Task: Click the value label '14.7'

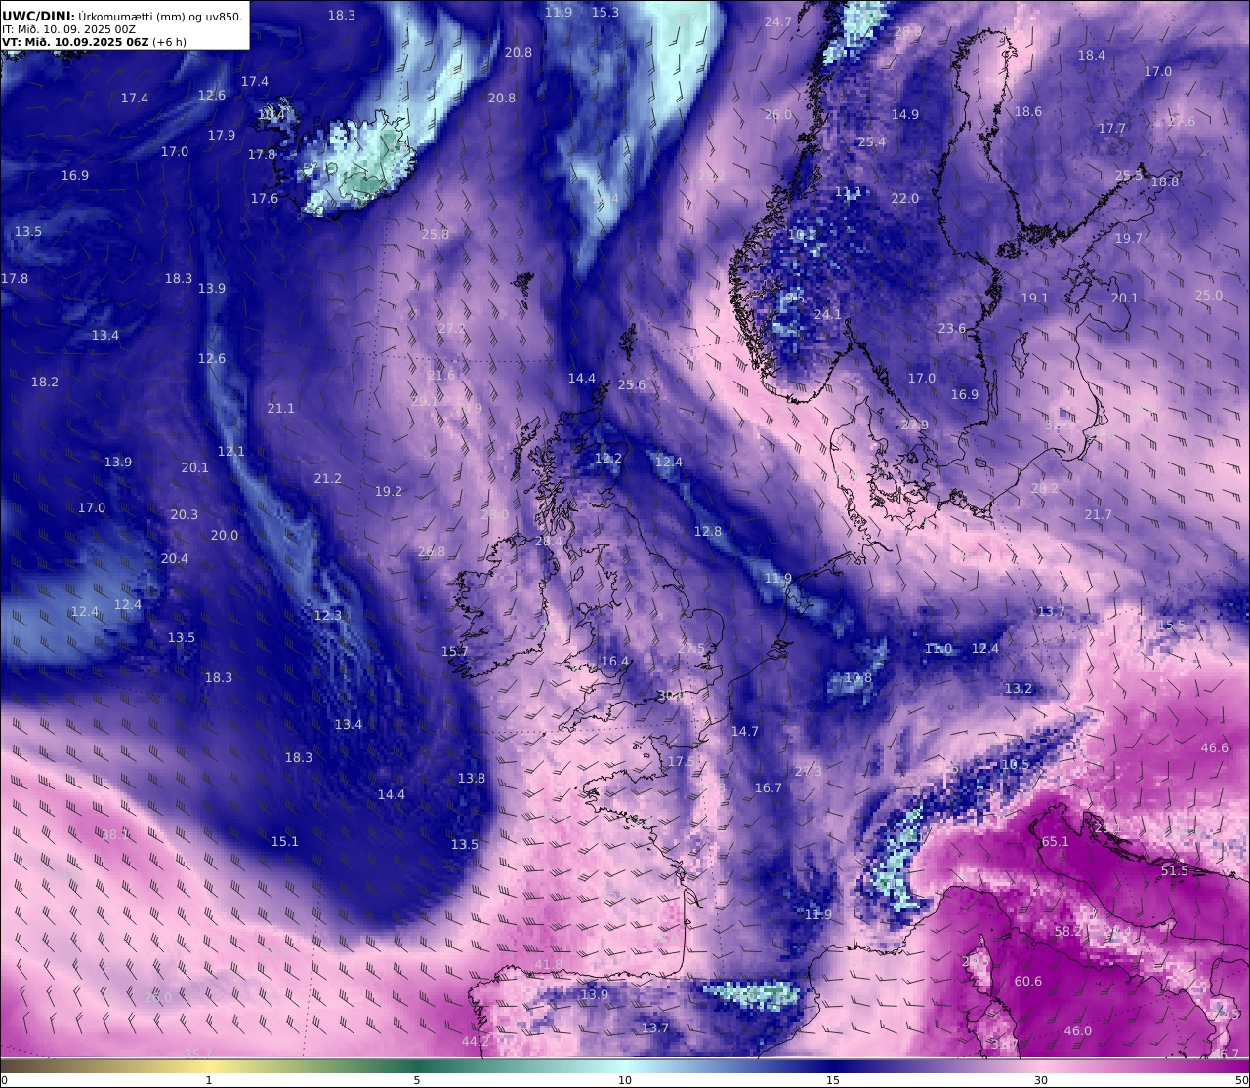Action: tap(745, 731)
